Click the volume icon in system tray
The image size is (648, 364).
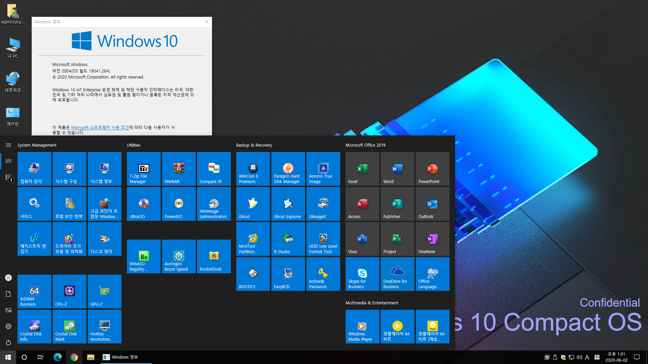point(579,357)
